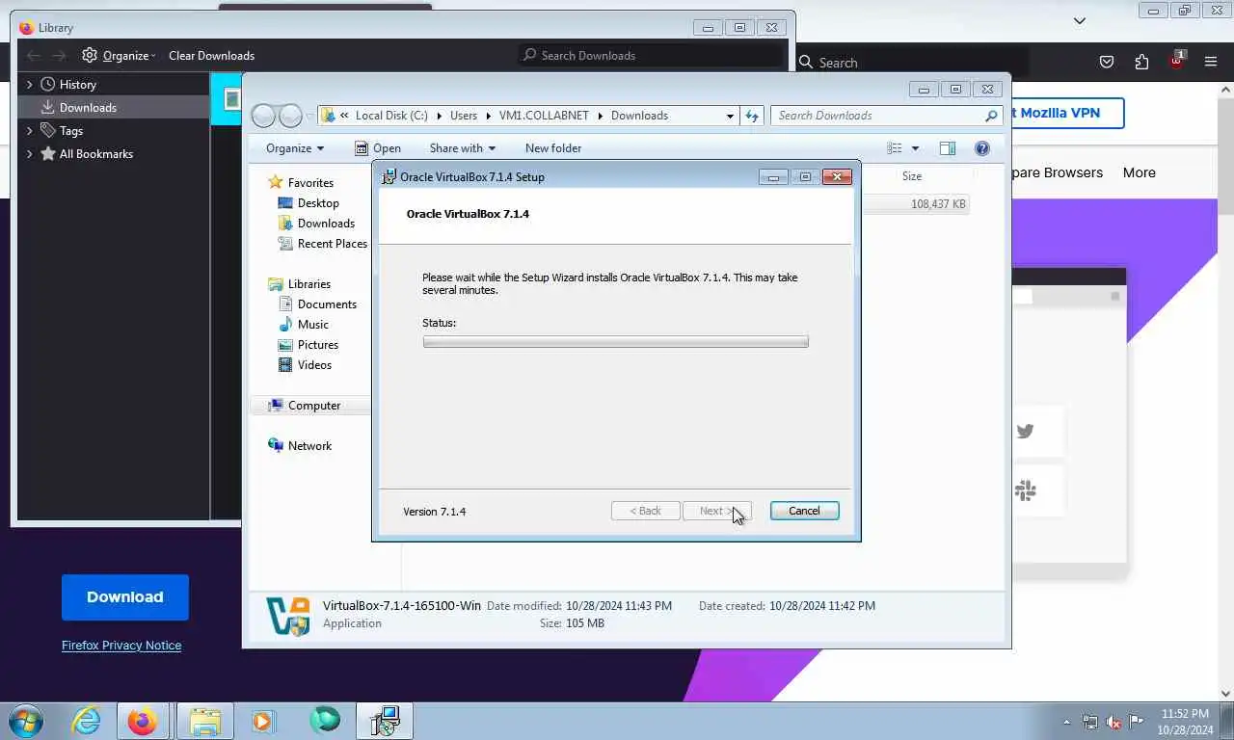Click Cancel in VirtualBox Setup

tap(804, 511)
